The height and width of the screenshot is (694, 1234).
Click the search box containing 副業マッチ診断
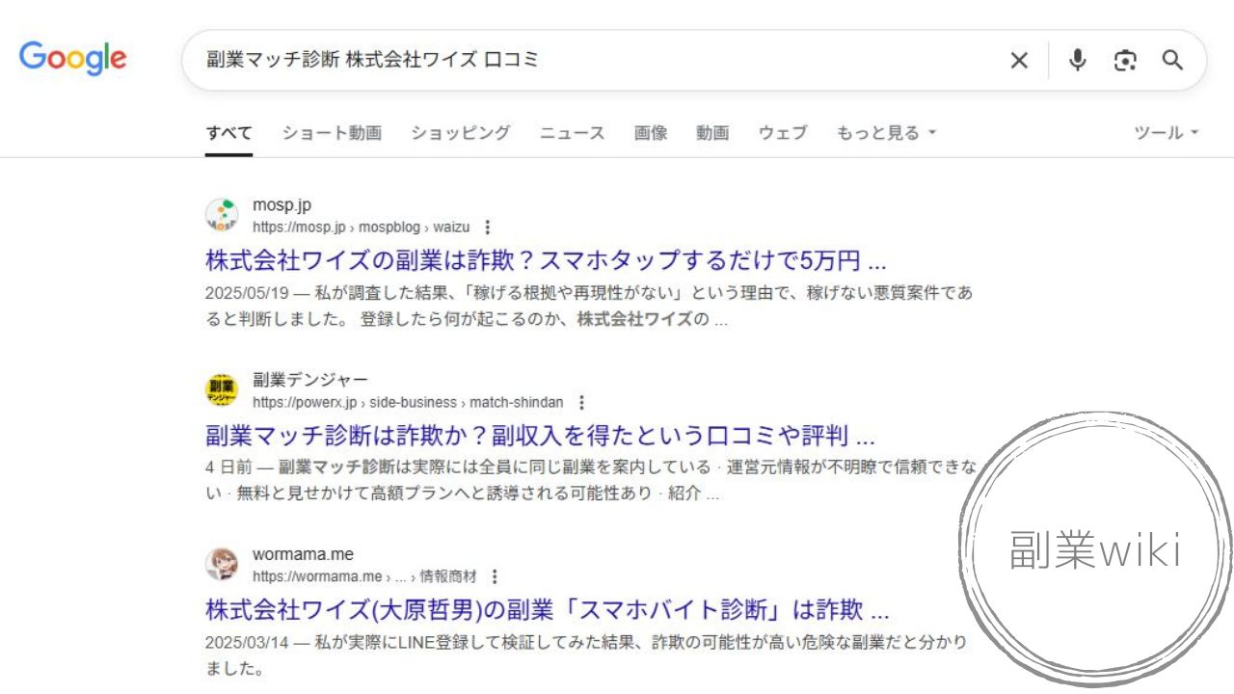pyautogui.click(x=694, y=61)
